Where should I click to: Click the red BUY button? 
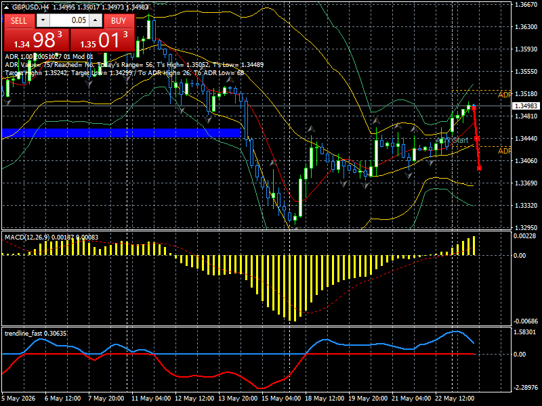(x=119, y=21)
